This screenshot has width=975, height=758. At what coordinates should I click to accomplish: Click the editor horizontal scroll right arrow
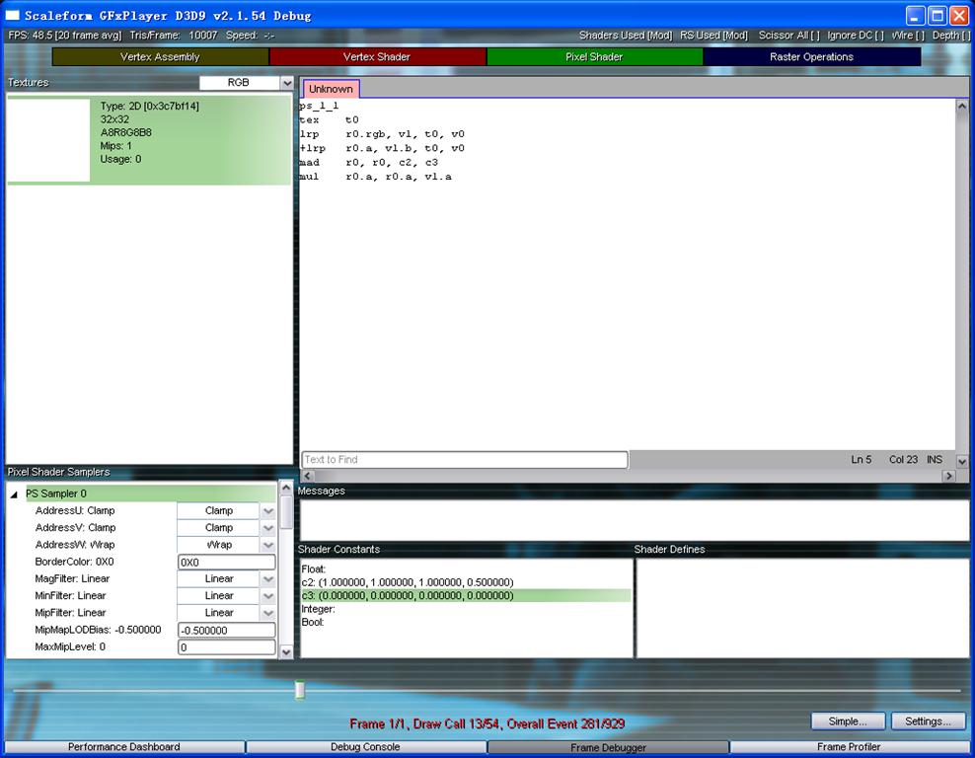(948, 476)
